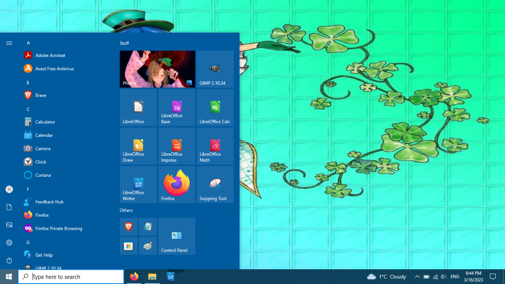
Task: Open the LibreOffice Math tile
Action: [x=215, y=146]
